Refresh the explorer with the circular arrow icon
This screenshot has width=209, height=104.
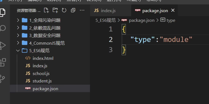pos(64,10)
